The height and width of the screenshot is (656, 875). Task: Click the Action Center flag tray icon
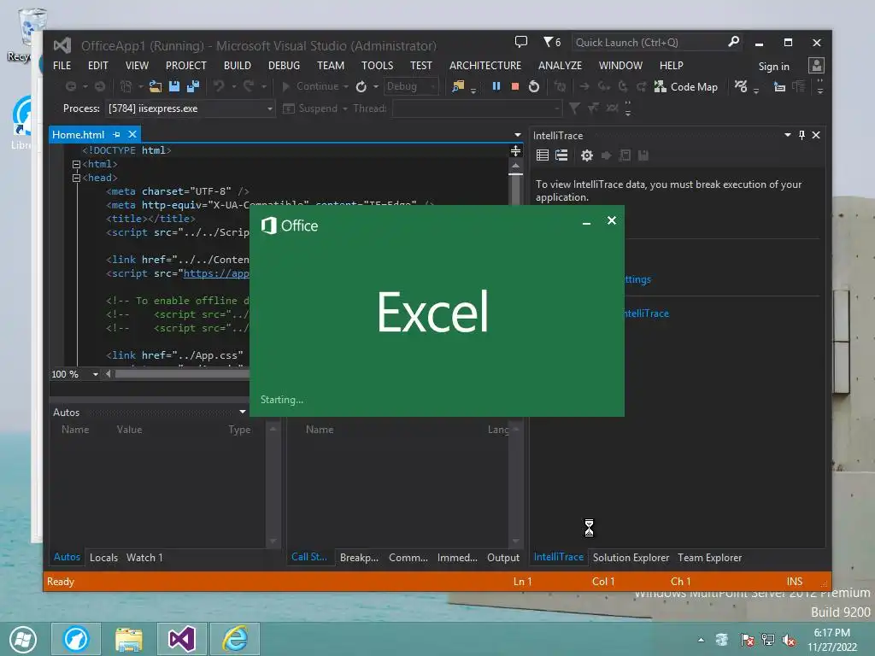(x=747, y=640)
